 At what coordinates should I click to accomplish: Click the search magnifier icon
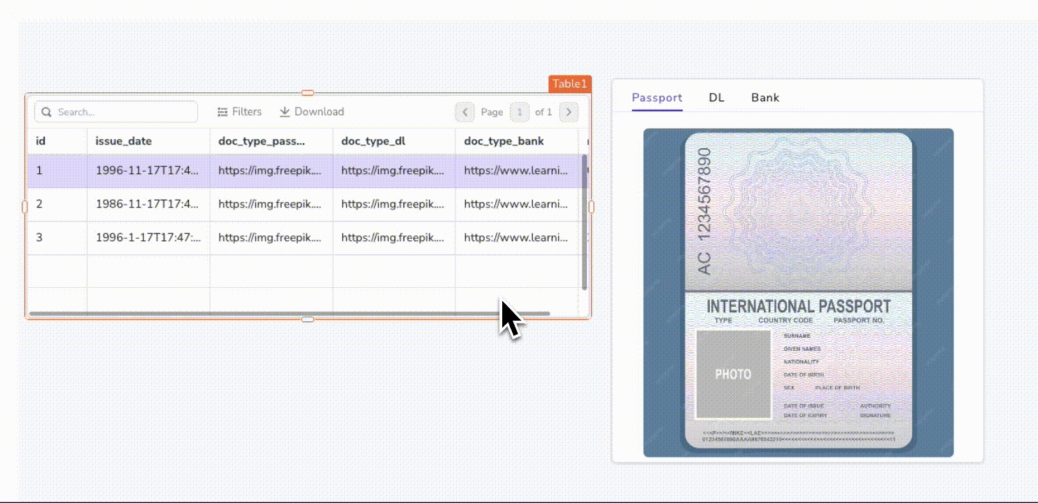(x=47, y=112)
